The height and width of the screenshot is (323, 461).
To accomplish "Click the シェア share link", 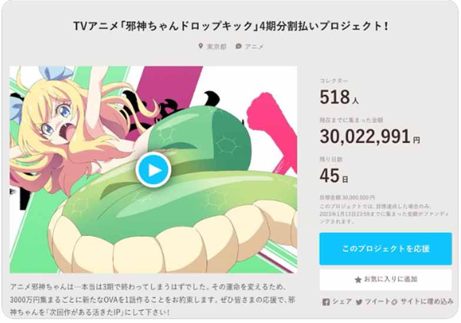I will (342, 301).
